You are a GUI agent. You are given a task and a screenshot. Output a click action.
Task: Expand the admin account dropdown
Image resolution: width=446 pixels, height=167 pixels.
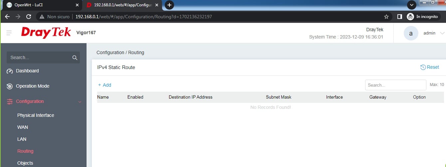442,33
